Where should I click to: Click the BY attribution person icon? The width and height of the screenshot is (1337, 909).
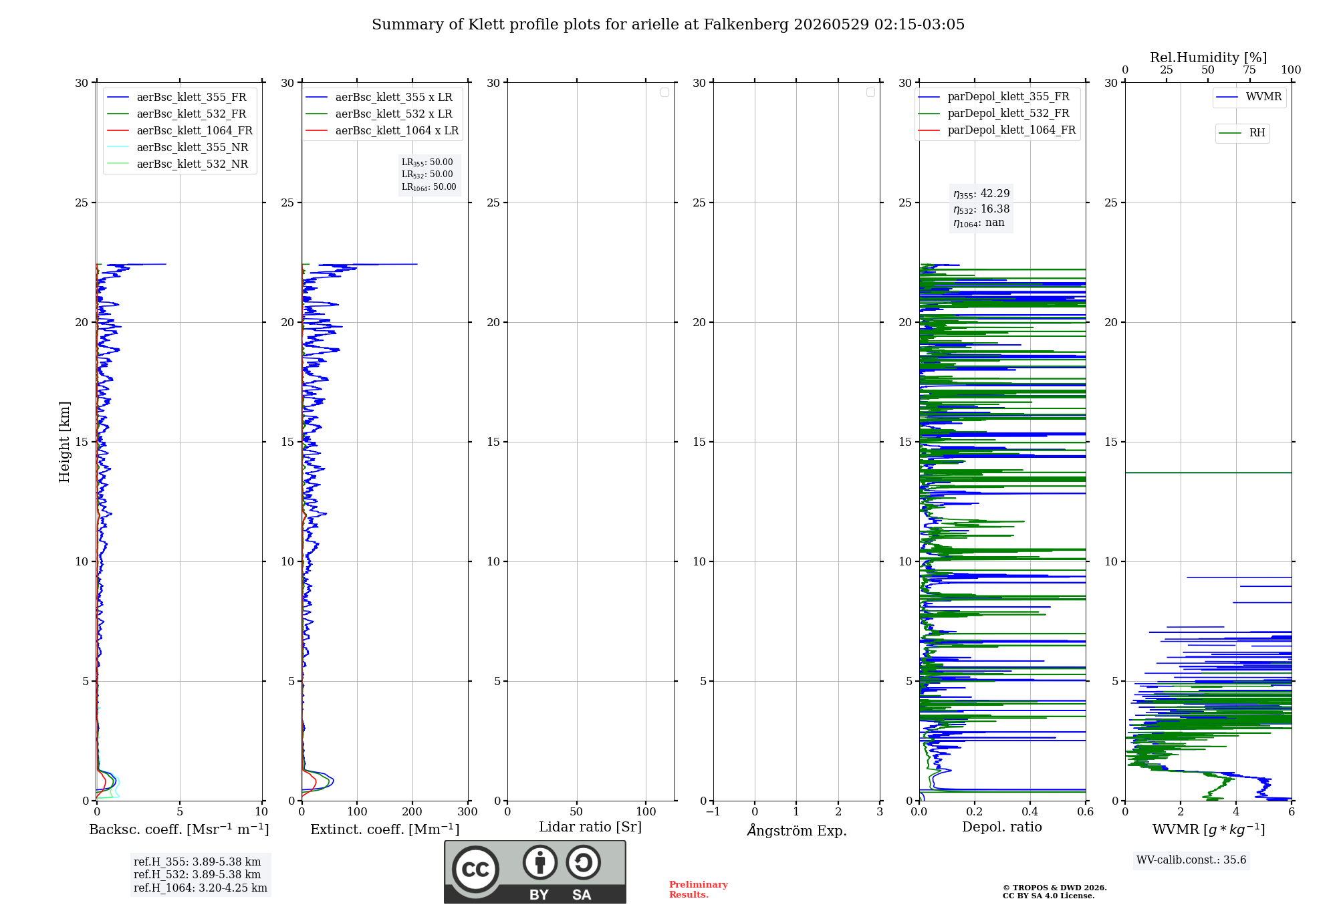pyautogui.click(x=540, y=862)
